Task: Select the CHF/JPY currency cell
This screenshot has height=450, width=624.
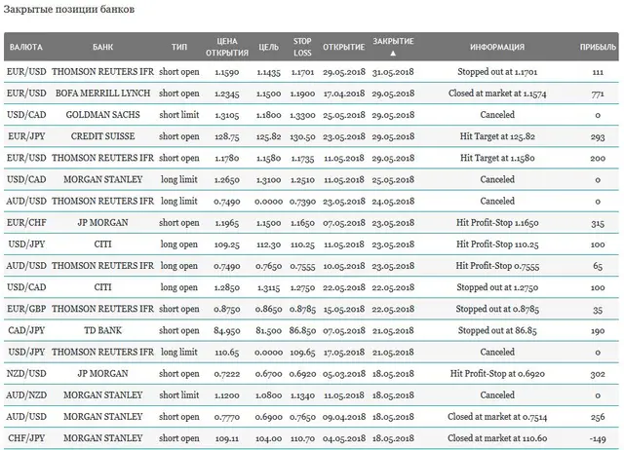Action: point(26,438)
